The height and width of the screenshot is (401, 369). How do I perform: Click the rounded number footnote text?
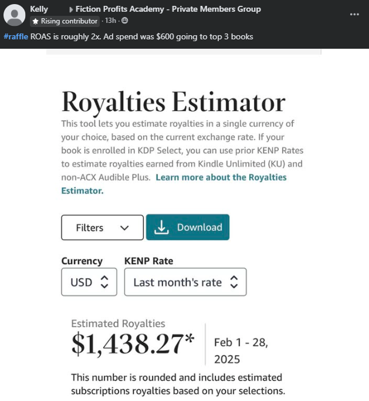177,384
